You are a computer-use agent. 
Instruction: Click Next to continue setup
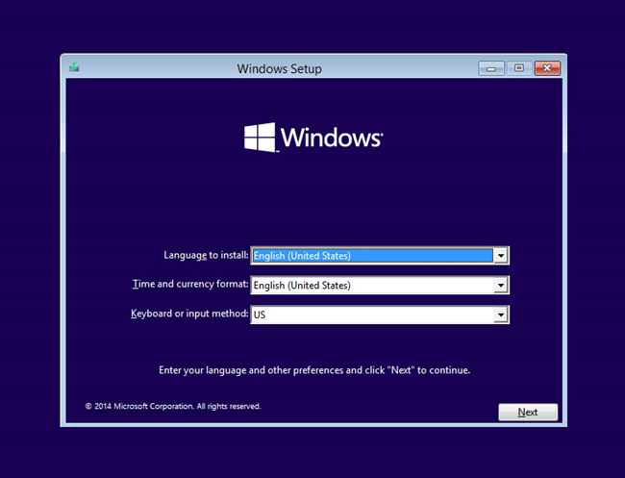coord(528,413)
